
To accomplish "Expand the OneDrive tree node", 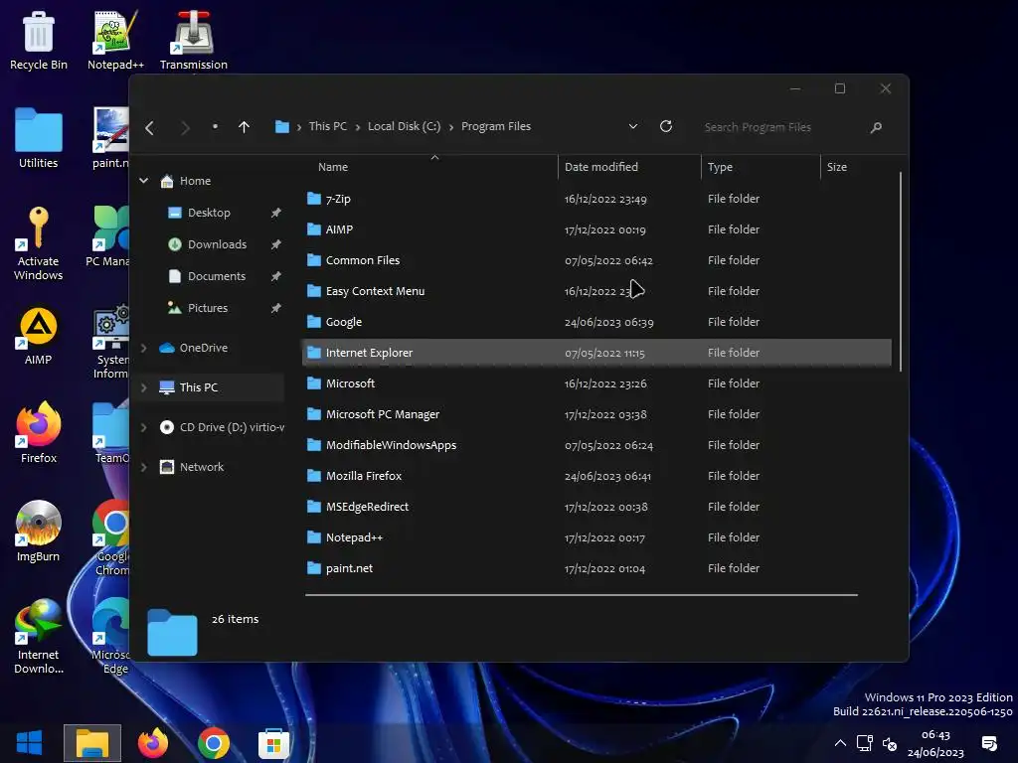I will tap(144, 348).
